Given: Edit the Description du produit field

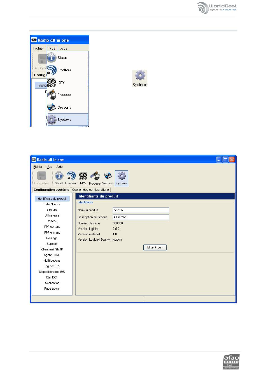Looking at the screenshot, I should click(x=141, y=217).
